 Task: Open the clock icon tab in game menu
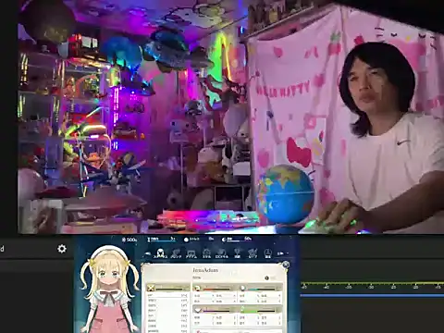(x=267, y=253)
